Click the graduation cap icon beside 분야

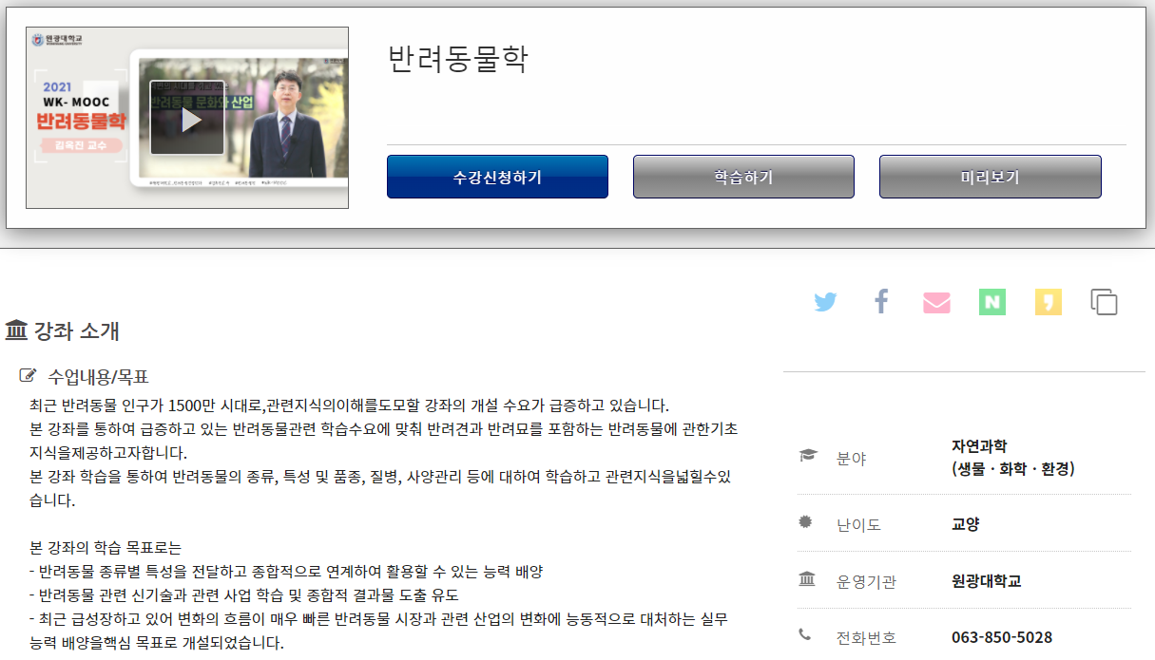pos(808,456)
